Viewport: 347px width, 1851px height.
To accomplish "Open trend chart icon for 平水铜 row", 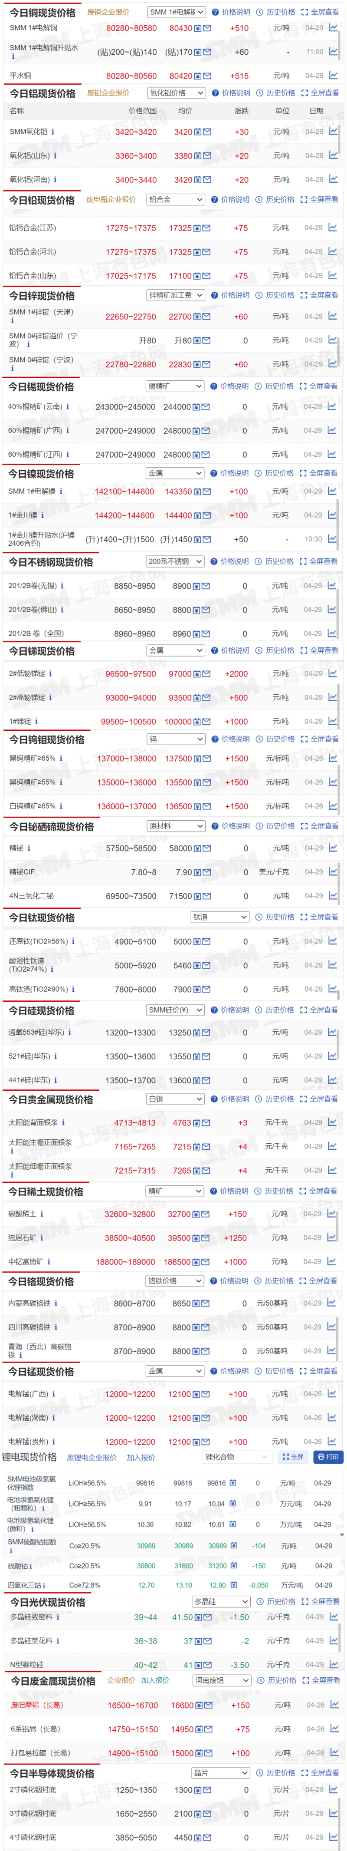I will pyautogui.click(x=334, y=76).
